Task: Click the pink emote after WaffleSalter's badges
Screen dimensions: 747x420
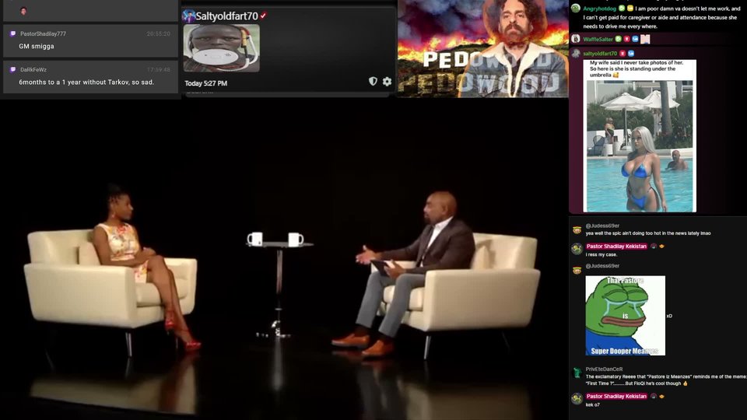Action: click(645, 39)
